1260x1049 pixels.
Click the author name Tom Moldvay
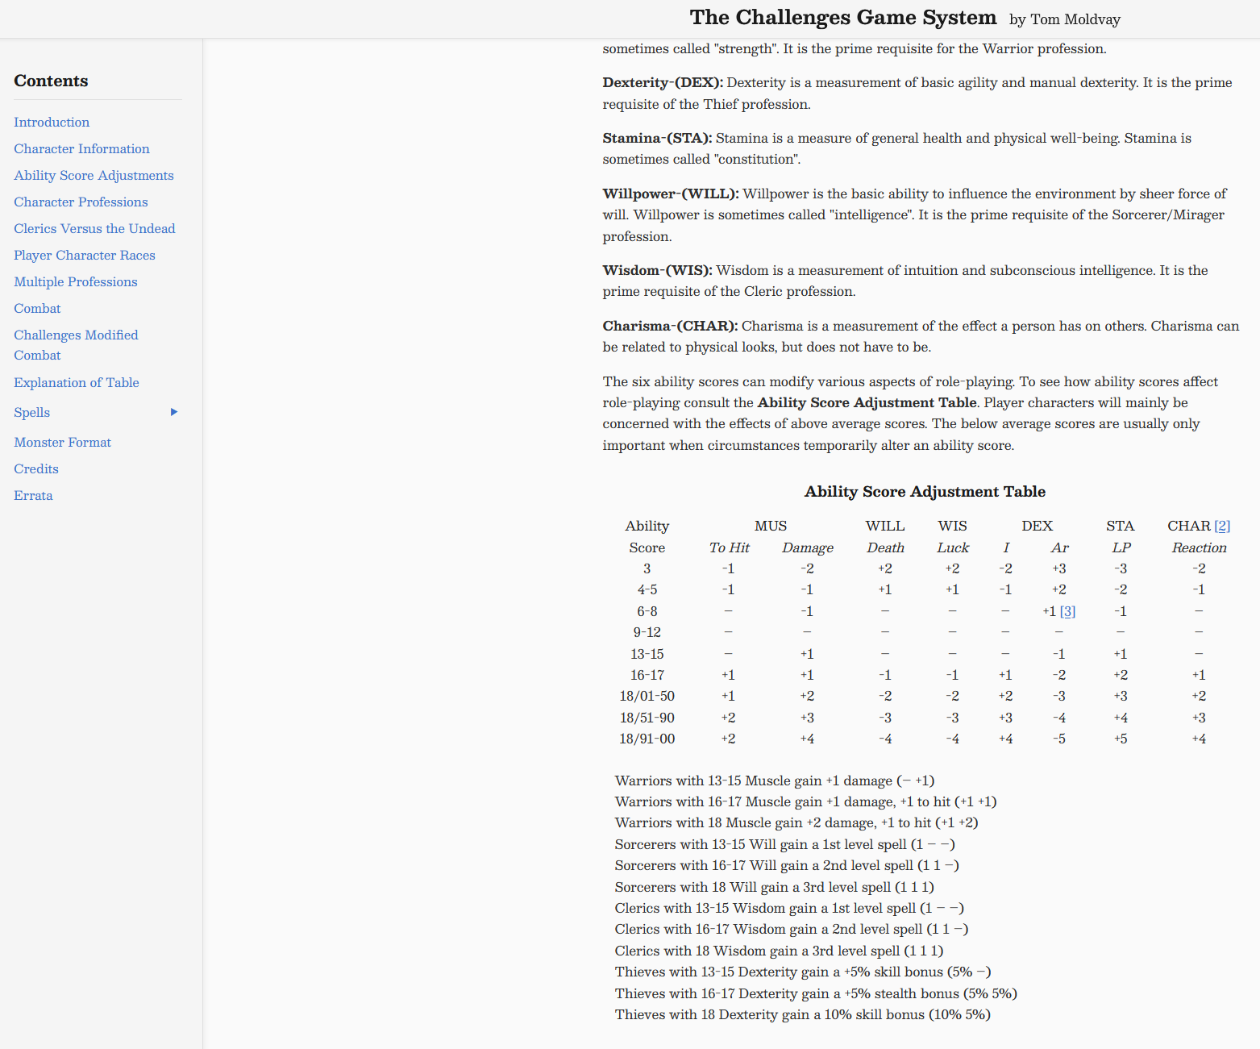1075,19
